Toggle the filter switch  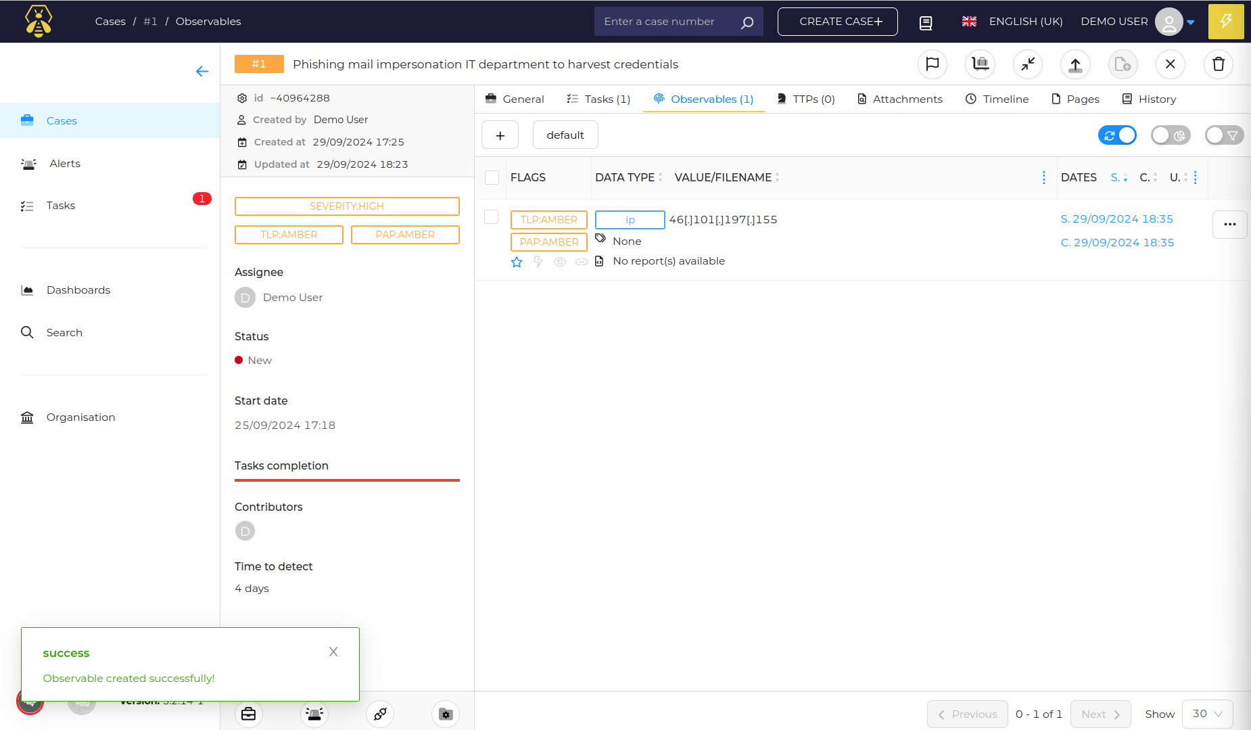1224,135
